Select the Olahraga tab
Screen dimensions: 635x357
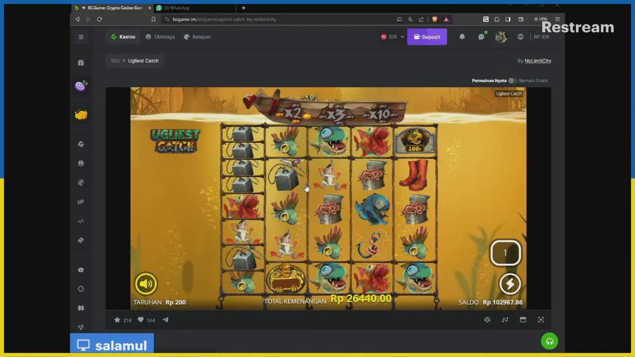coord(160,37)
